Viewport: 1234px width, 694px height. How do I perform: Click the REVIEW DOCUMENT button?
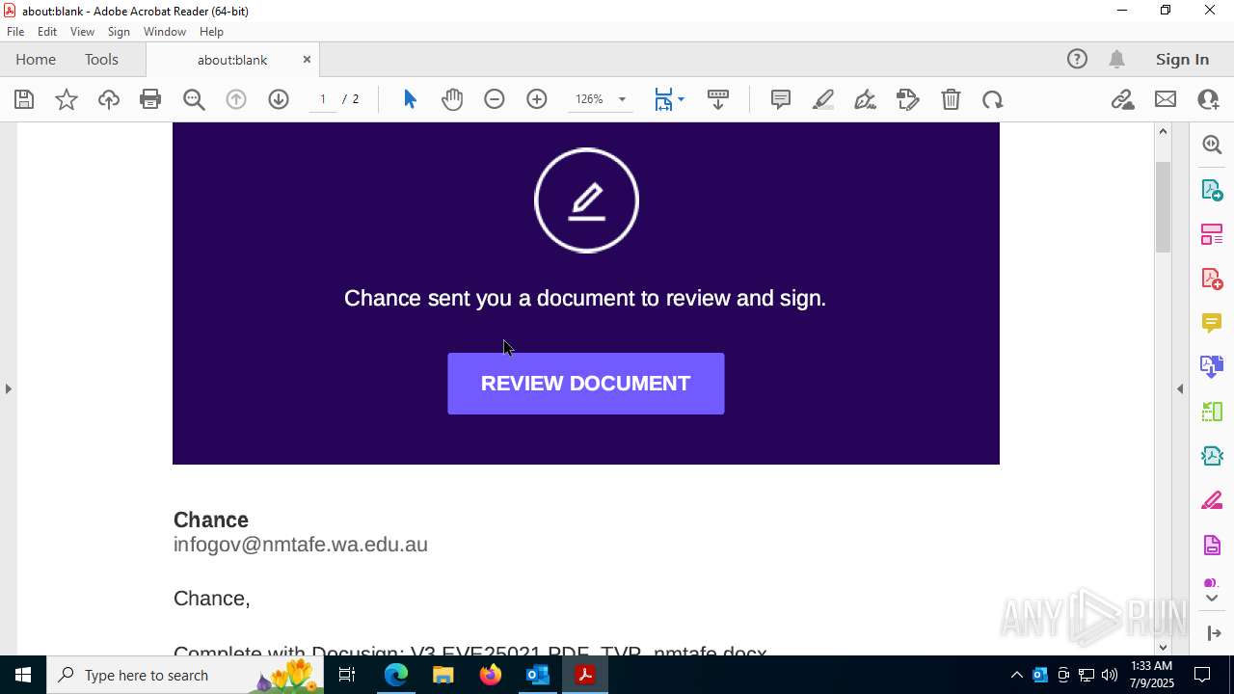(586, 384)
